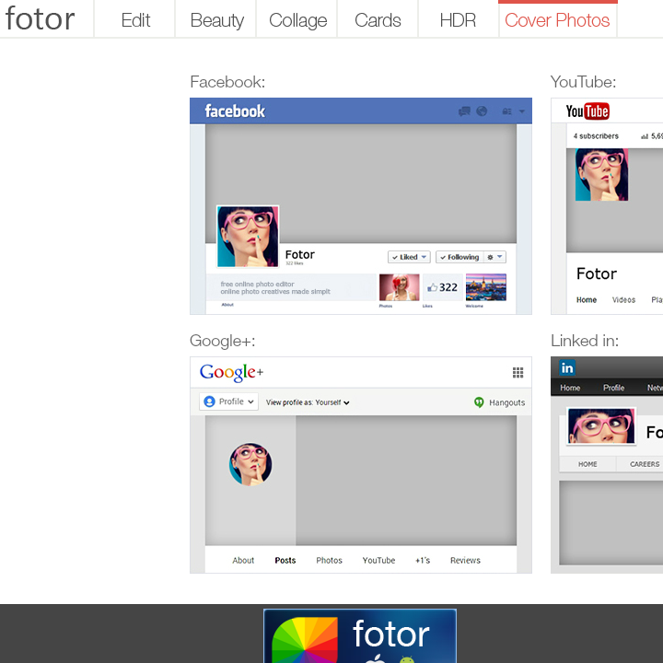Click the circular Google+ profile avatar
The image size is (663, 663).
(250, 464)
